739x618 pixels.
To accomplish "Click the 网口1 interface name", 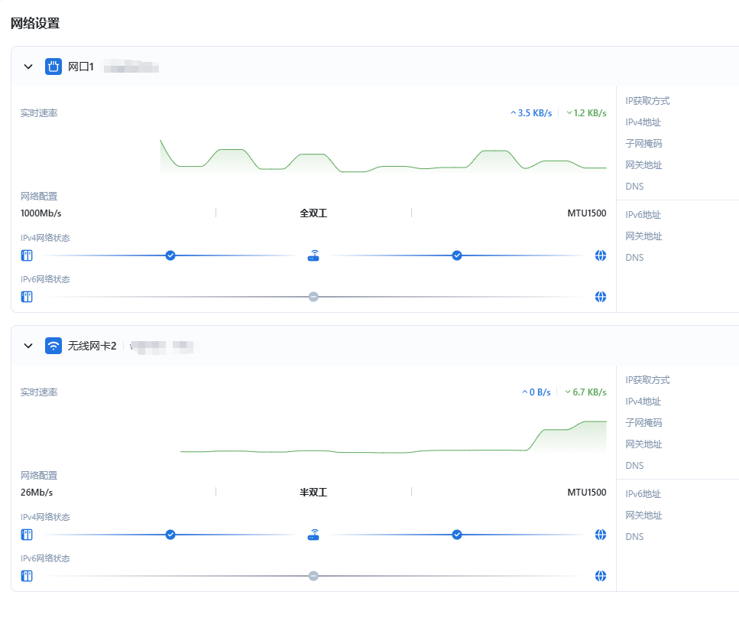I will [x=81, y=67].
